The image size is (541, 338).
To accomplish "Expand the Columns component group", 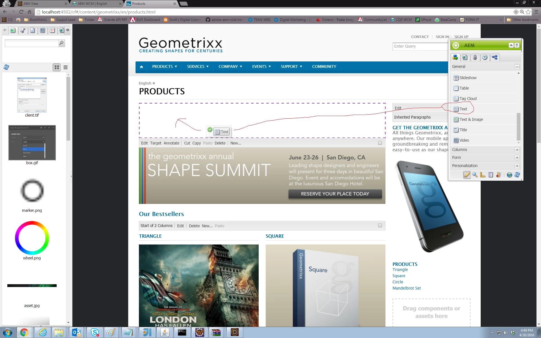I will [517, 150].
